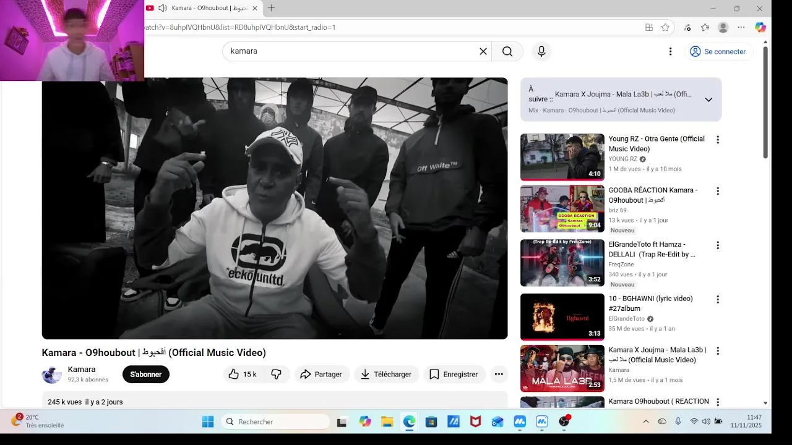Image resolution: width=792 pixels, height=445 pixels.
Task: Open Microsoft Store from taskbar
Action: [431, 422]
